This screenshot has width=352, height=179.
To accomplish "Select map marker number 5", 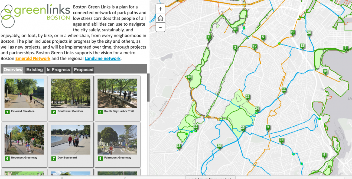I will (263, 38).
